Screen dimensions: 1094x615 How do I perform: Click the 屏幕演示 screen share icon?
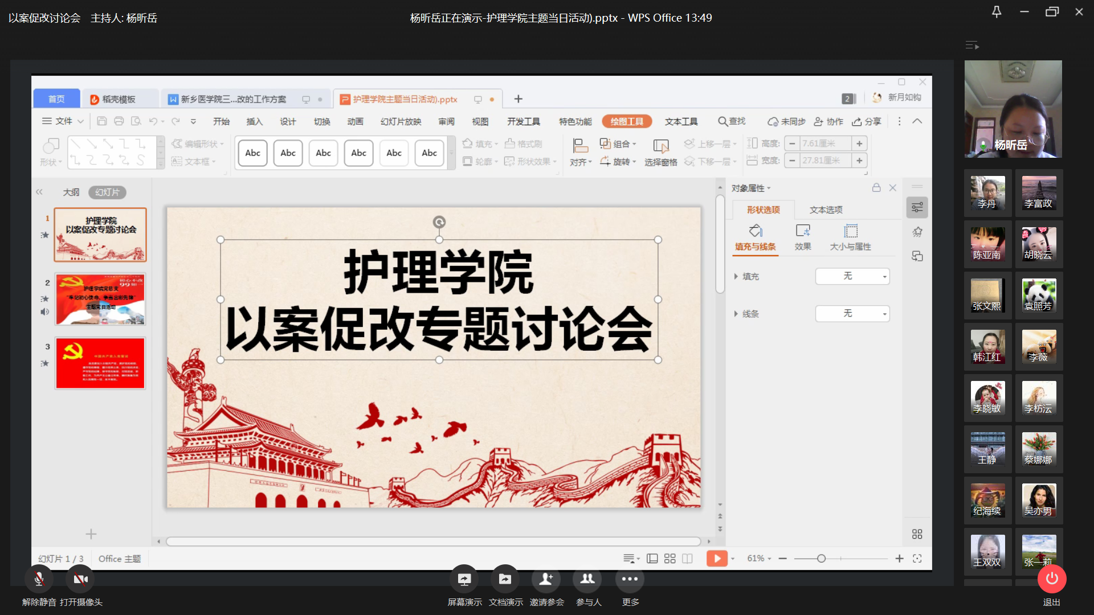click(464, 579)
